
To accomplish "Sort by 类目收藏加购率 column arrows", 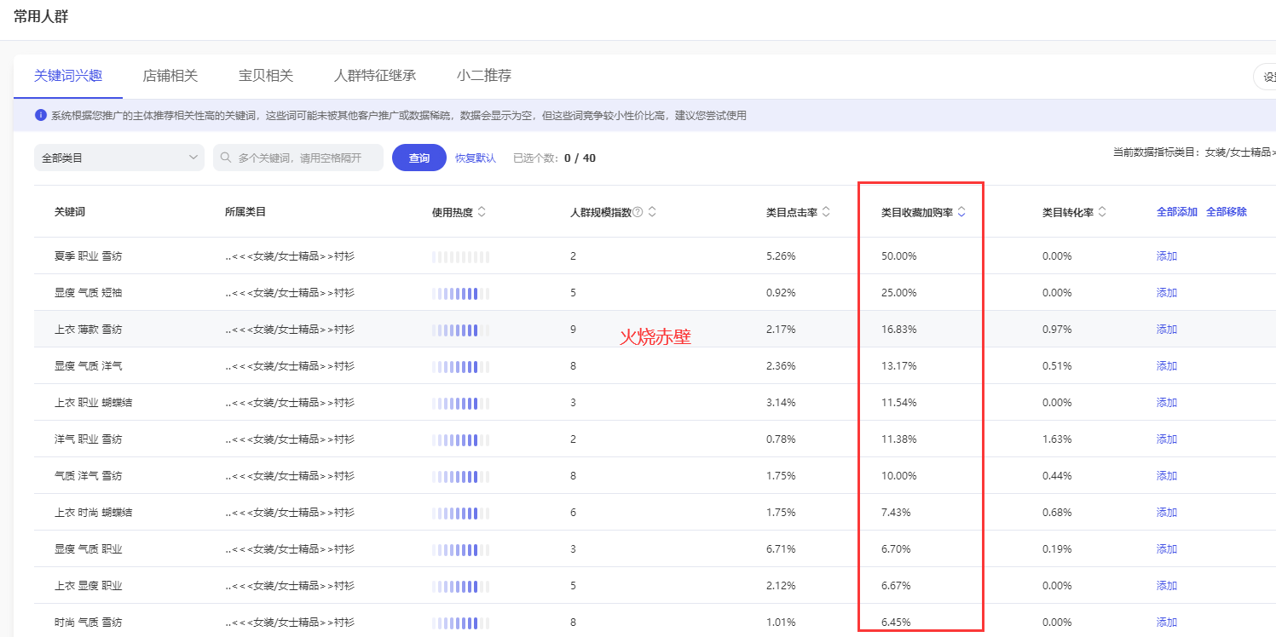I will point(961,212).
